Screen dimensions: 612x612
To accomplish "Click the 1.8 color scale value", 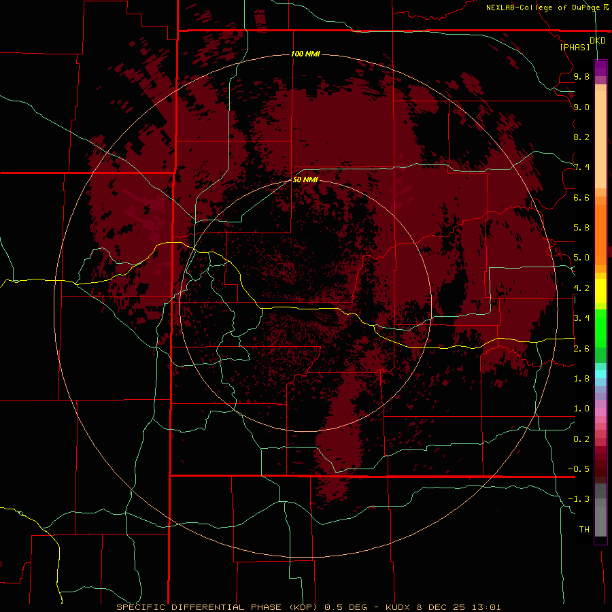I will point(581,379).
